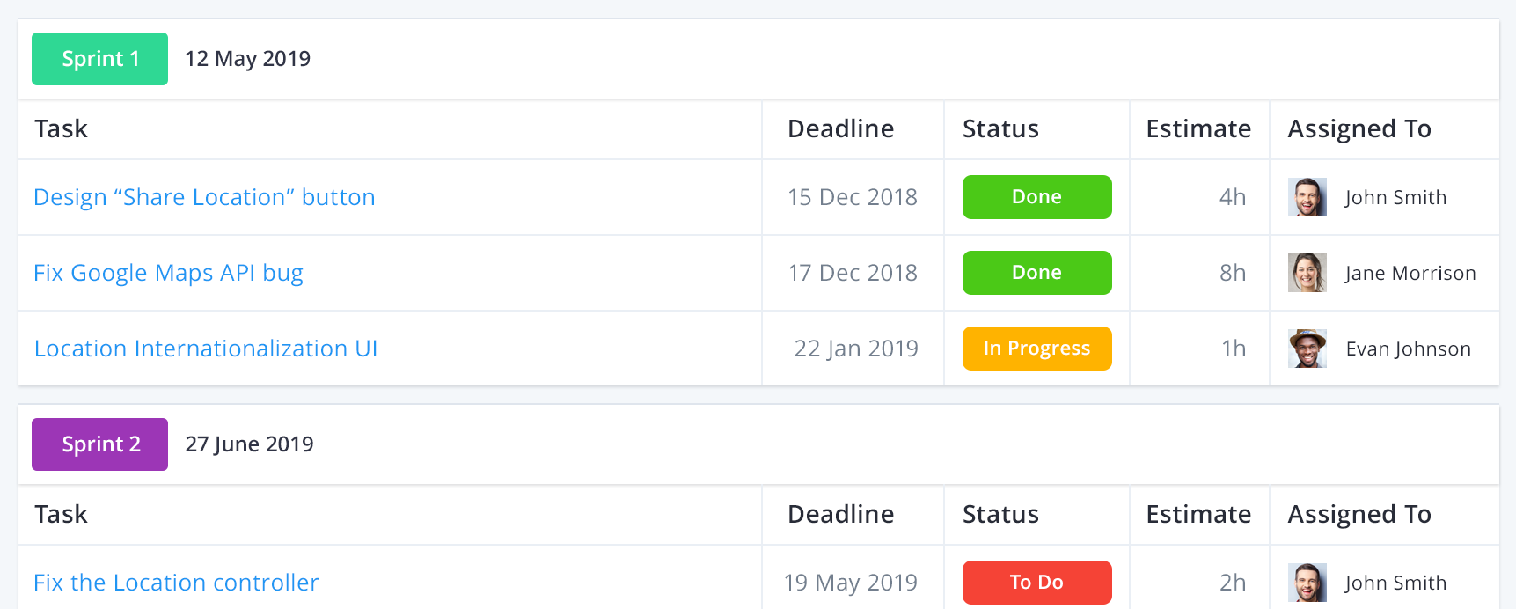Toggle the Done status on Design Share Location button
1516x609 pixels.
pyautogui.click(x=1036, y=197)
